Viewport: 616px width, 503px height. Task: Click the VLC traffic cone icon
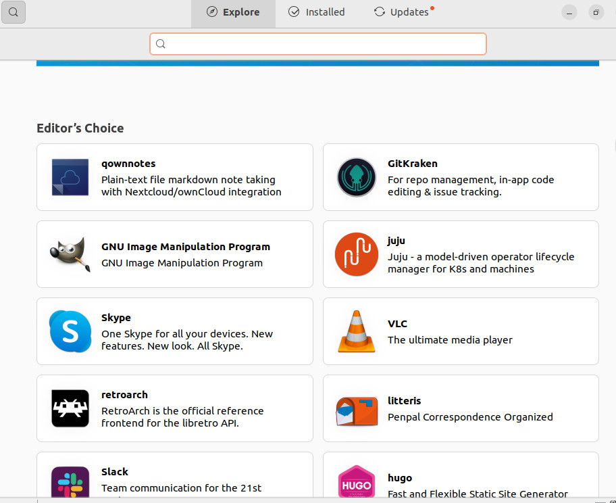[357, 331]
